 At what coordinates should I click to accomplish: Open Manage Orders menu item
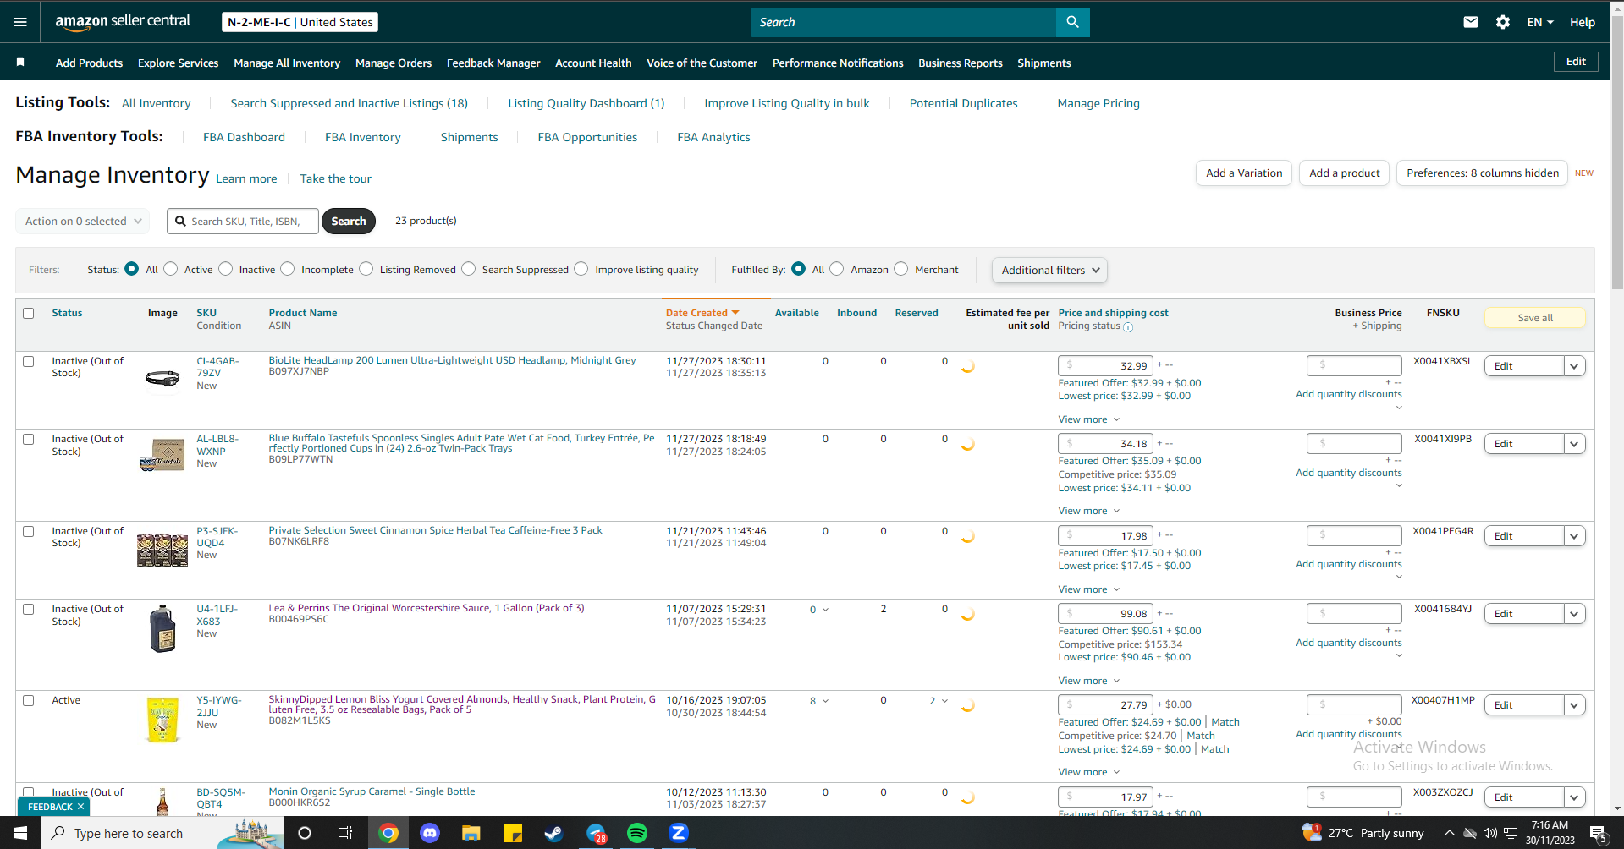pos(394,63)
